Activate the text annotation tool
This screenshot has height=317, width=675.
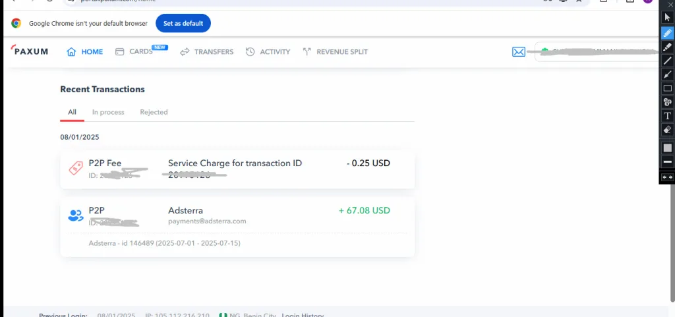(667, 116)
